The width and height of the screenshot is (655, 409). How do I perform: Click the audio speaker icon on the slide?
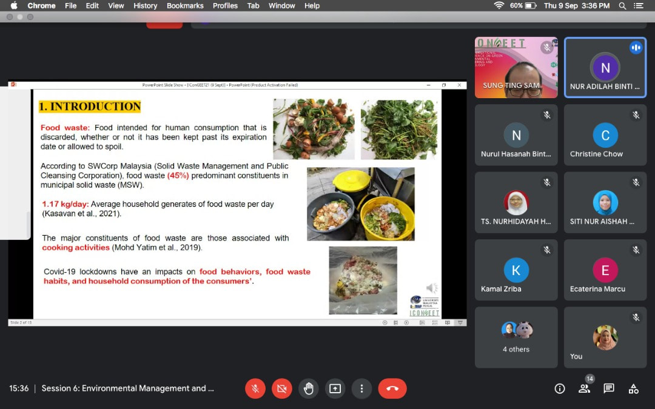tap(431, 288)
